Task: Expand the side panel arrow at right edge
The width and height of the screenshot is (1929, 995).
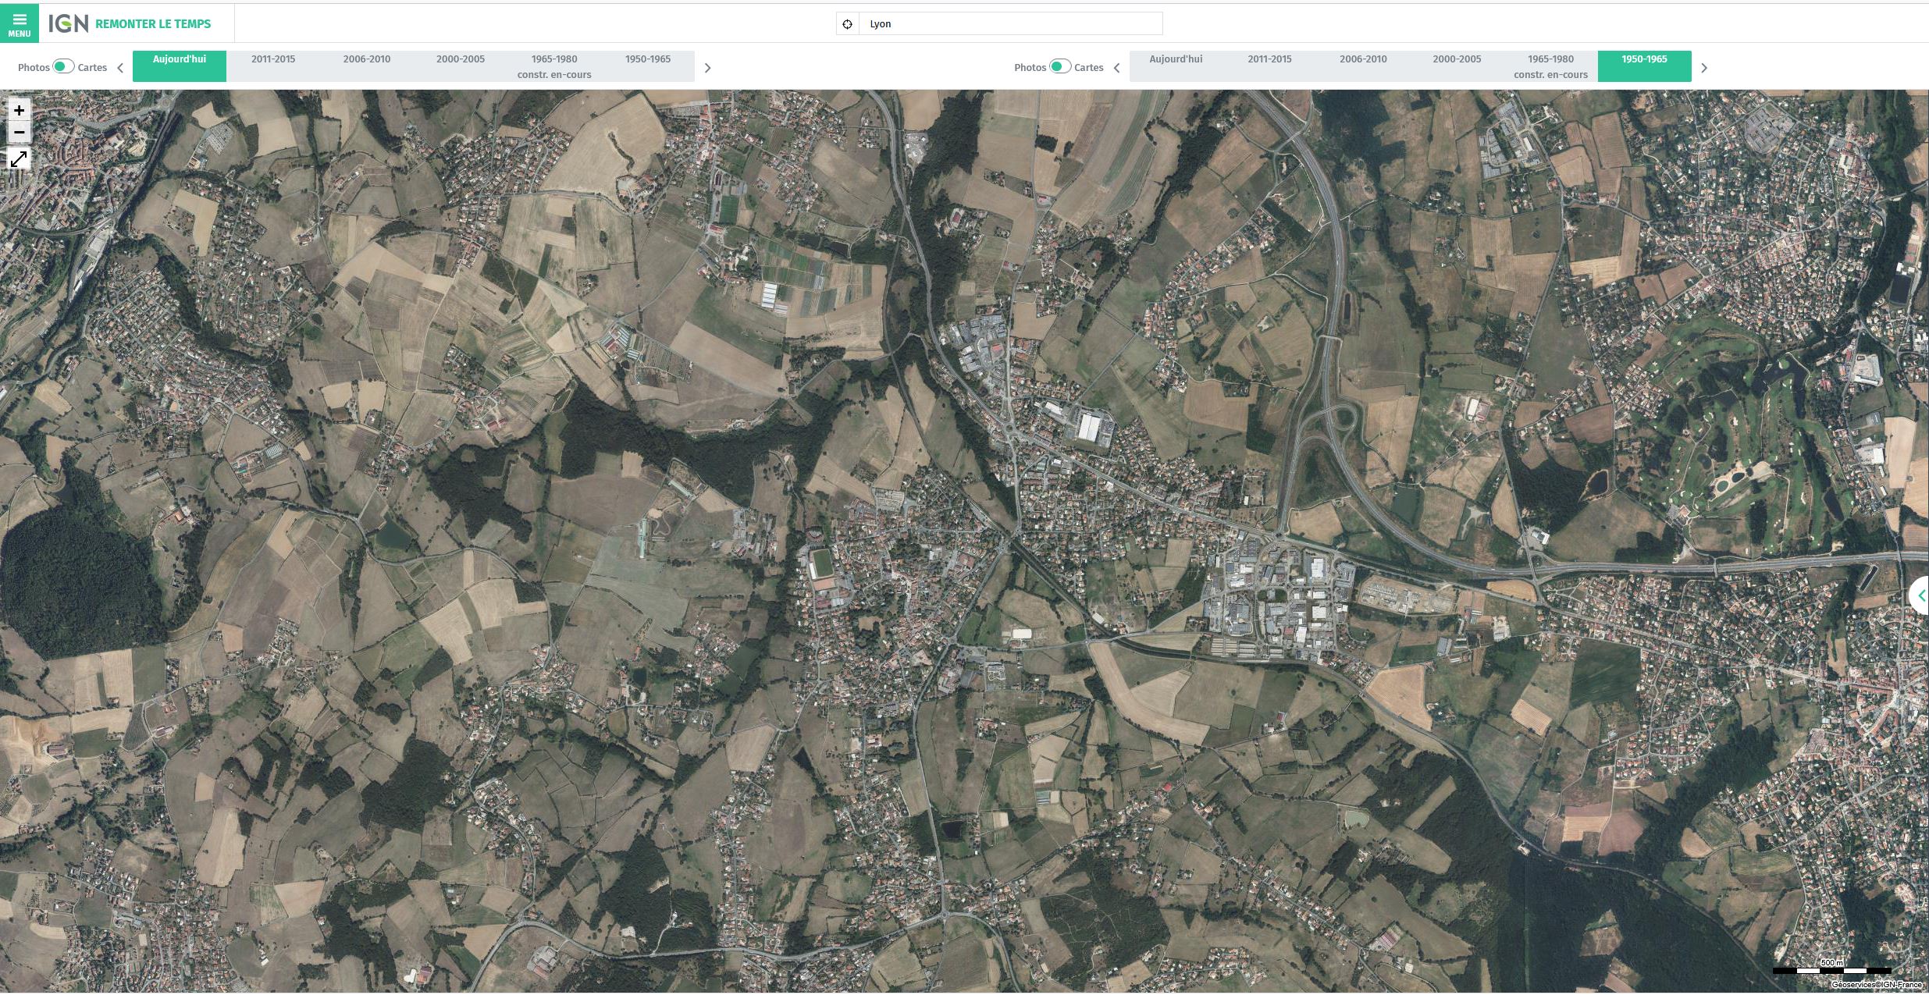Action: point(1920,596)
